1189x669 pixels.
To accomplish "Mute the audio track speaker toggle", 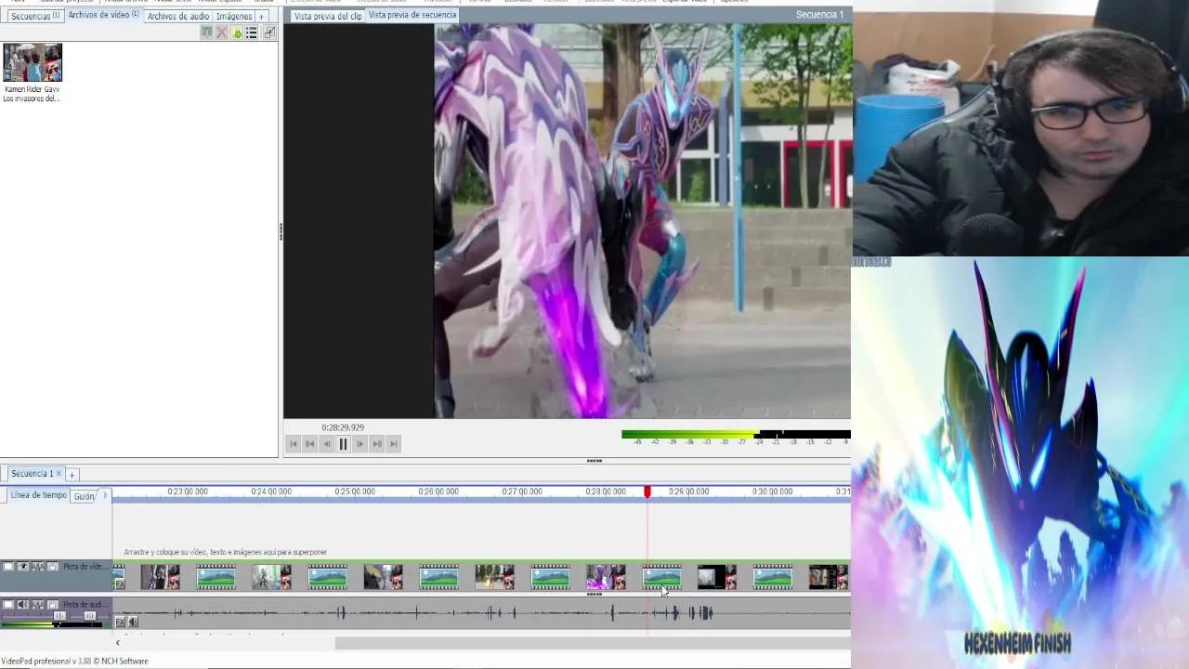I will [23, 605].
